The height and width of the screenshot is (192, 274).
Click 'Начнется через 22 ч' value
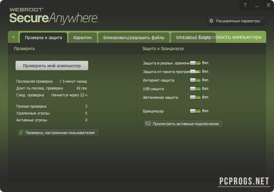click(x=69, y=95)
